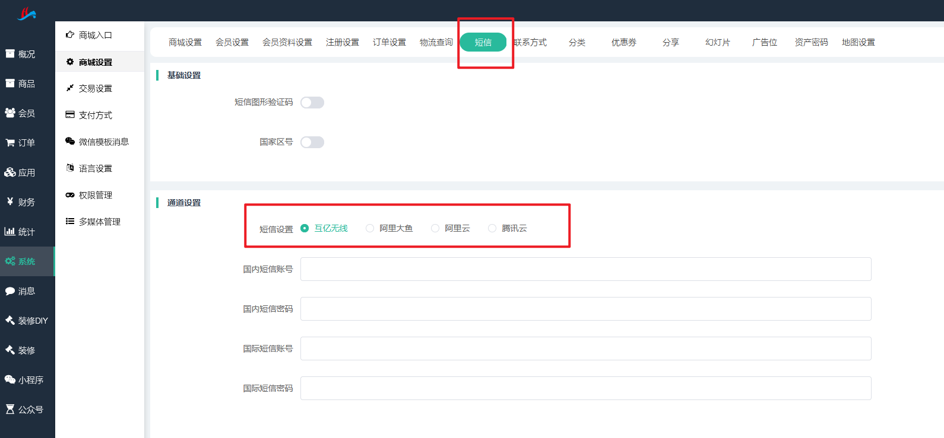Click the 基础设置 section heading
Image resolution: width=944 pixels, height=438 pixels.
click(x=184, y=75)
